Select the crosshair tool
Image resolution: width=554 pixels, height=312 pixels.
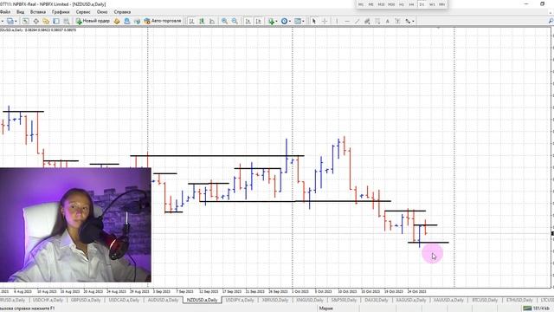(x=325, y=21)
